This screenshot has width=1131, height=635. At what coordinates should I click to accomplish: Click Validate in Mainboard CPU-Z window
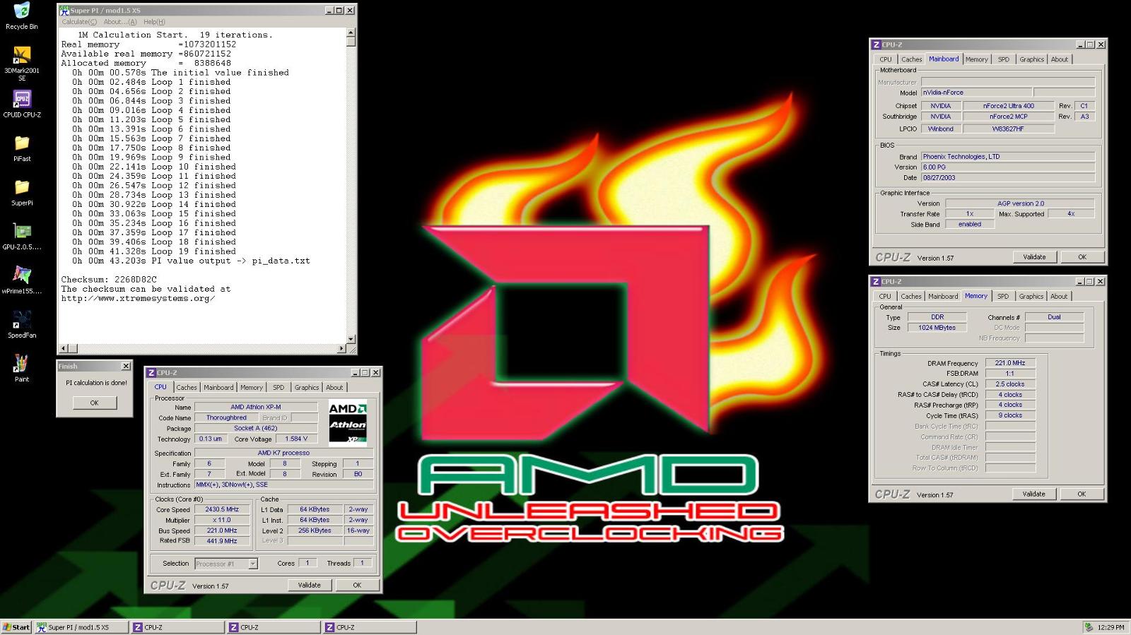(1034, 257)
